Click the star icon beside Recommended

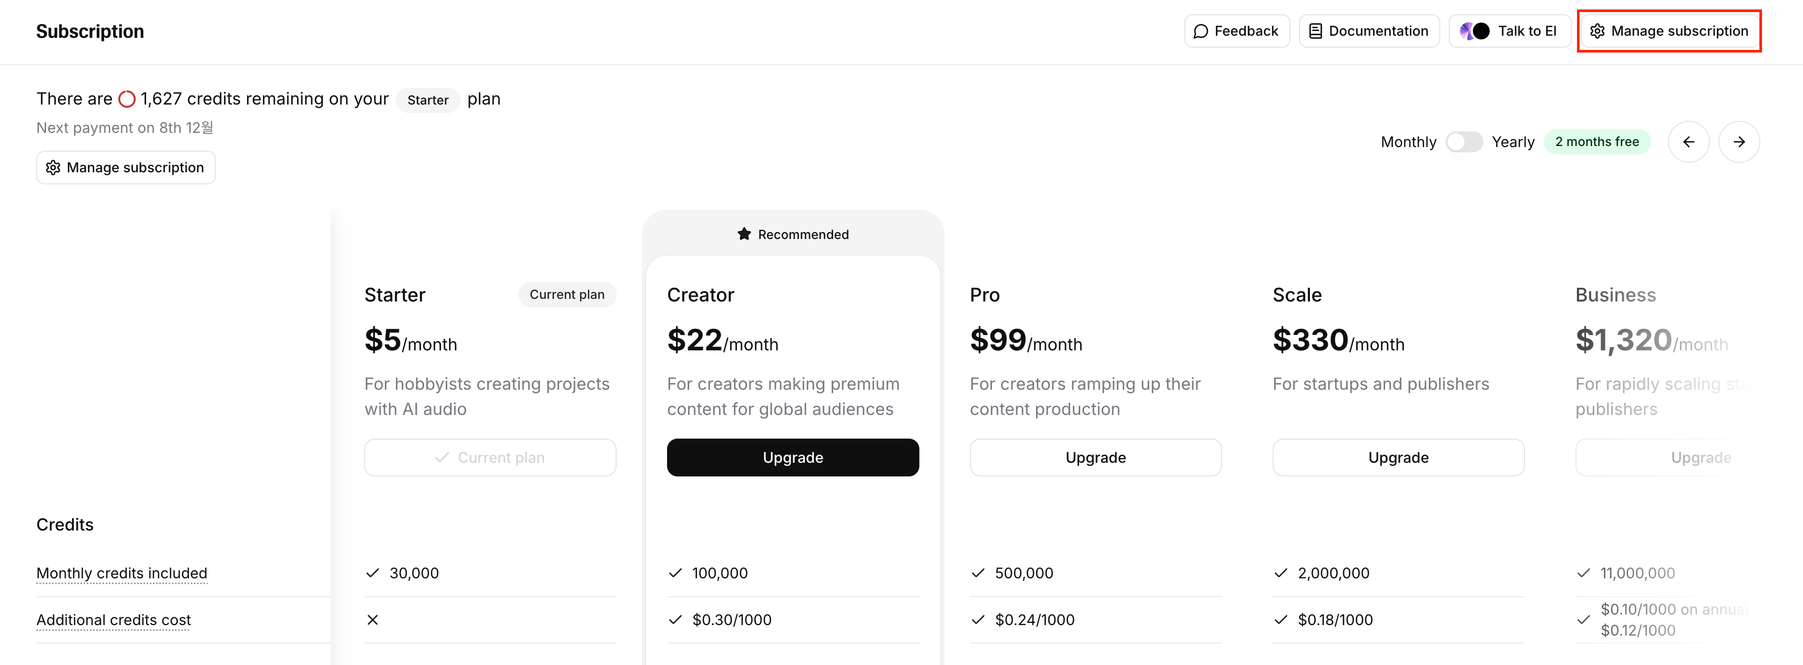click(x=744, y=234)
